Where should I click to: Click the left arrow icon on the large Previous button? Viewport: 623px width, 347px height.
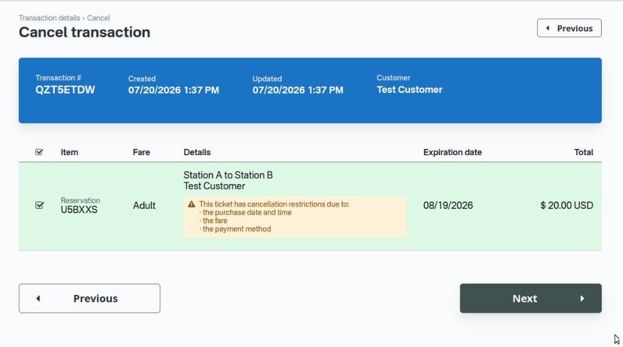(38, 298)
